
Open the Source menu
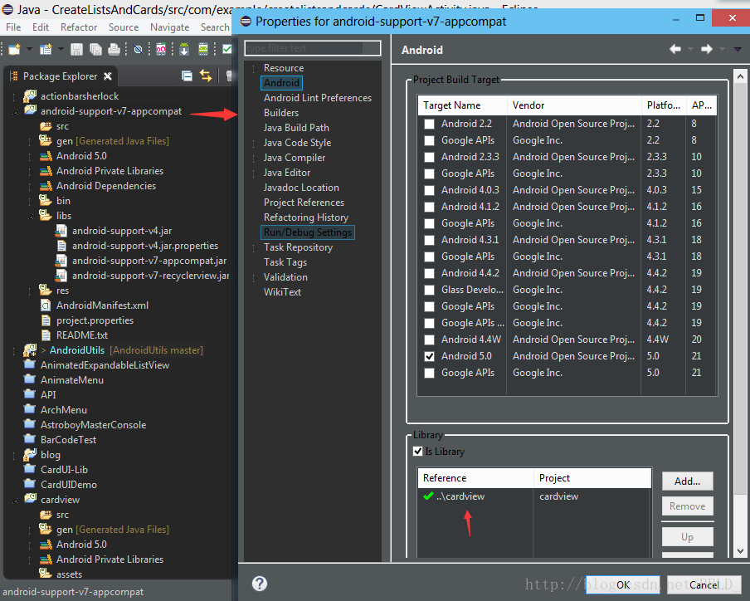124,27
